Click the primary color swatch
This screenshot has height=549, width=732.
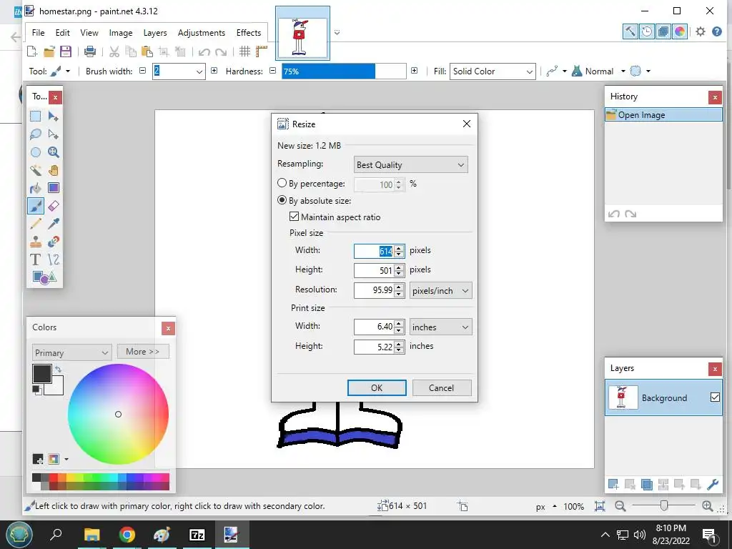[41, 373]
